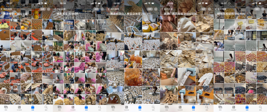Go back via chevron in 溯源广西药浴瑶浴 album
This screenshot has height=112, width=267.
tap(162, 9)
